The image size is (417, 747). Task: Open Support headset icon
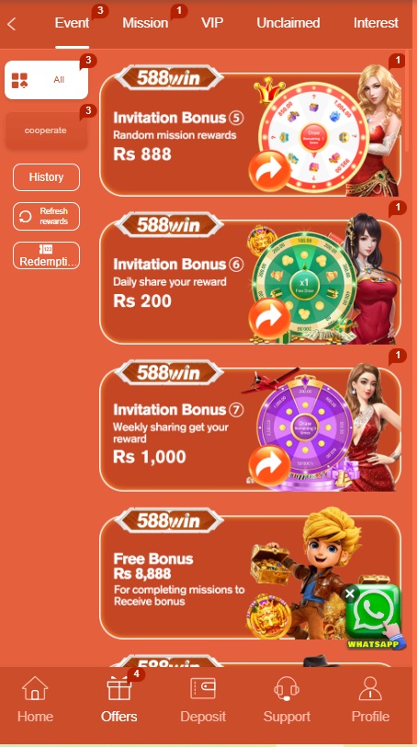click(287, 688)
